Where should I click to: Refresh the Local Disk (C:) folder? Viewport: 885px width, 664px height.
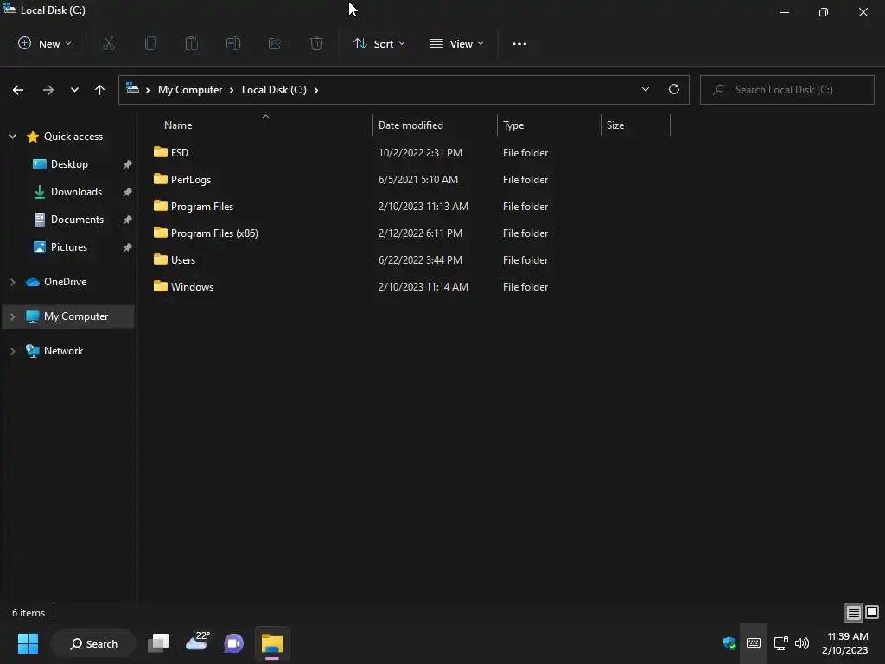pos(674,89)
